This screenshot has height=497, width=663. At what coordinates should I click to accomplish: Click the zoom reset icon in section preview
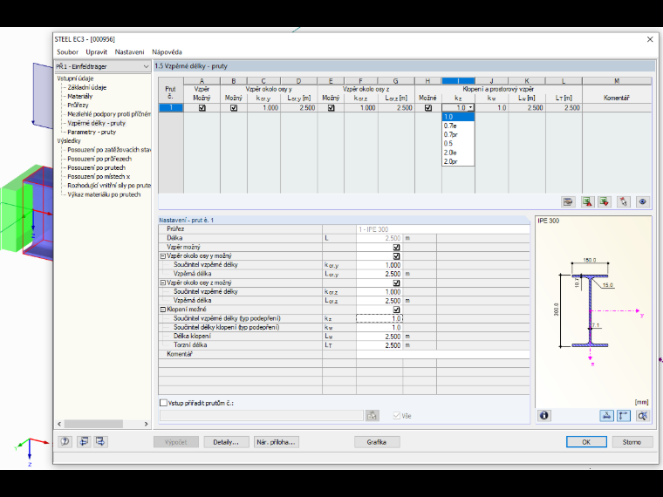click(x=643, y=416)
